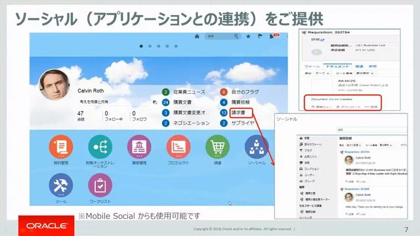Select 自分のウォール in the social sidebar
The height and width of the screenshot is (236, 420).
click(x=313, y=144)
